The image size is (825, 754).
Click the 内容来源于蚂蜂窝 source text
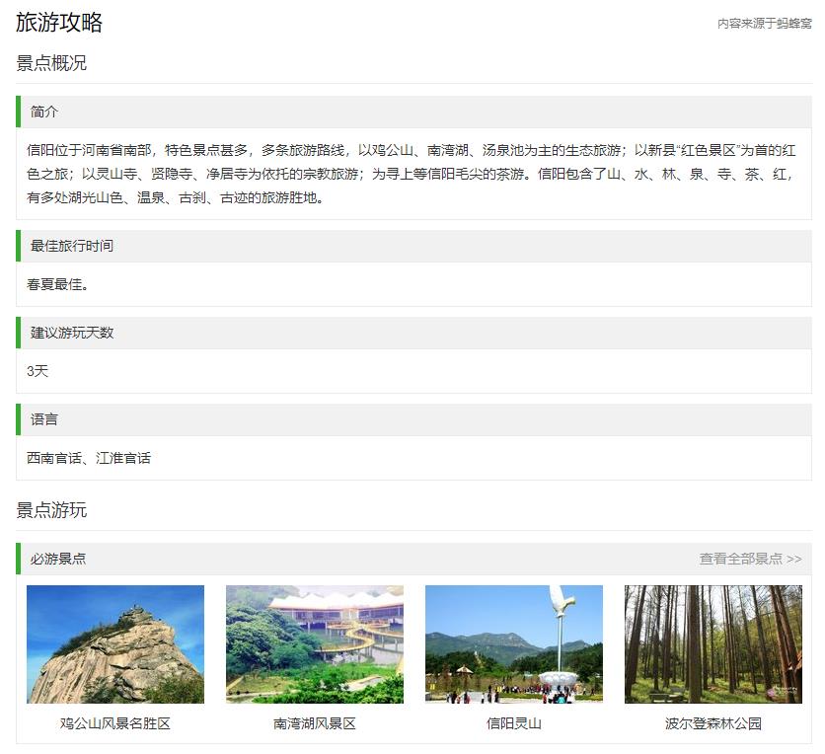(765, 23)
